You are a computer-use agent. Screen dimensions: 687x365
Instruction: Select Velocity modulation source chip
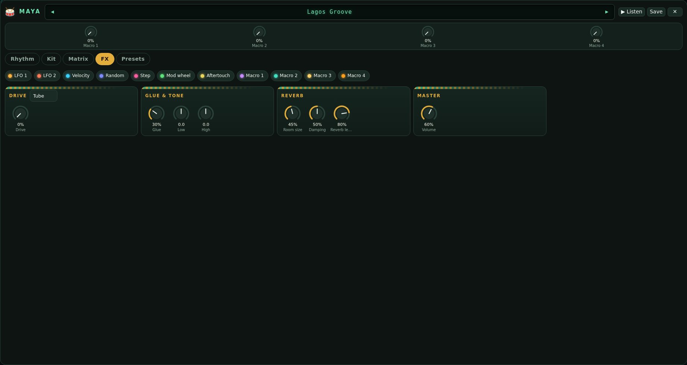coord(78,76)
